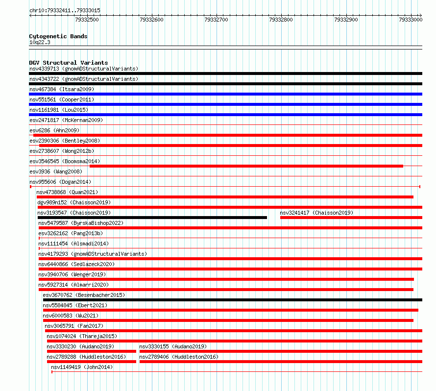Screen dimensions: 436x391
Task: Open variant nsv5584845 (Ebert2021)
Action: coord(75,305)
